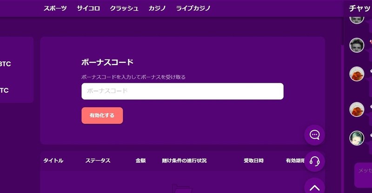The height and width of the screenshot is (193, 372).
Task: Click the chat message input box
Action: pyautogui.click(x=363, y=175)
